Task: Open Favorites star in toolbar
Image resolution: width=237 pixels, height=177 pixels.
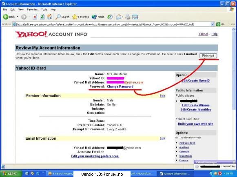Action: tap(80, 17)
